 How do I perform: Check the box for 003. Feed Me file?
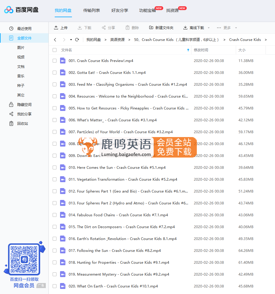tap(54, 84)
